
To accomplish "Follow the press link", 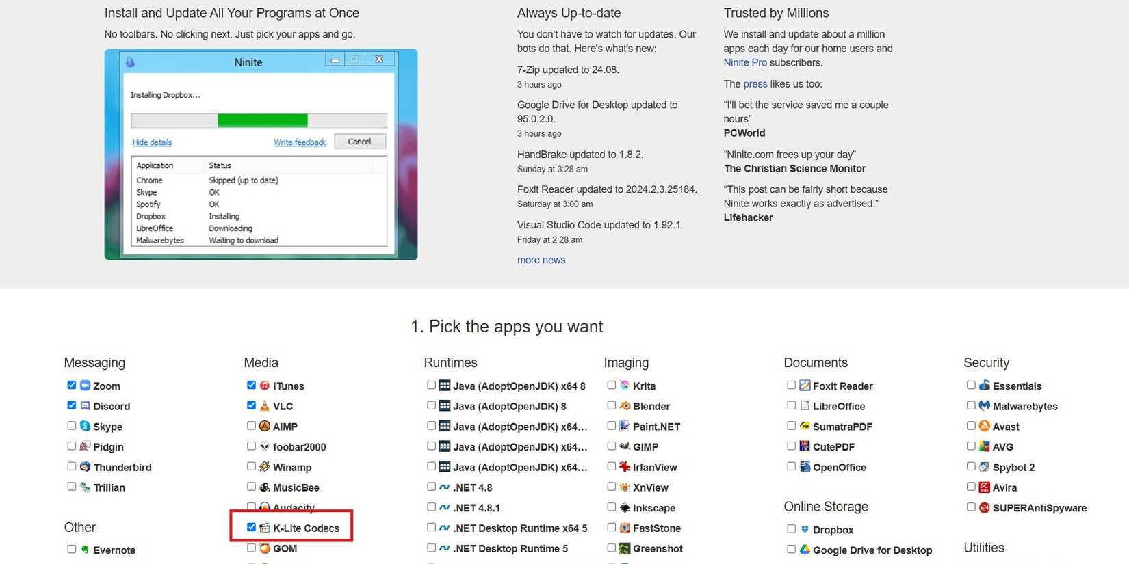I will tap(755, 84).
